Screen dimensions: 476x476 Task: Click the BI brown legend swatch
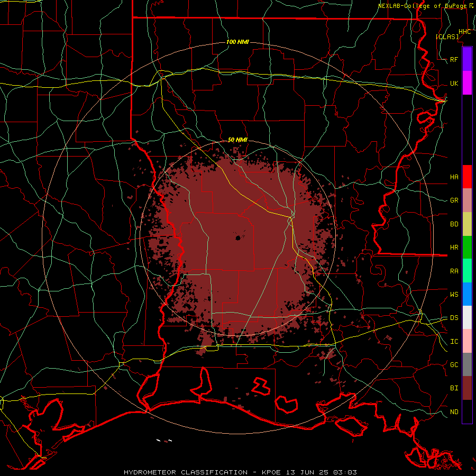[x=467, y=388]
